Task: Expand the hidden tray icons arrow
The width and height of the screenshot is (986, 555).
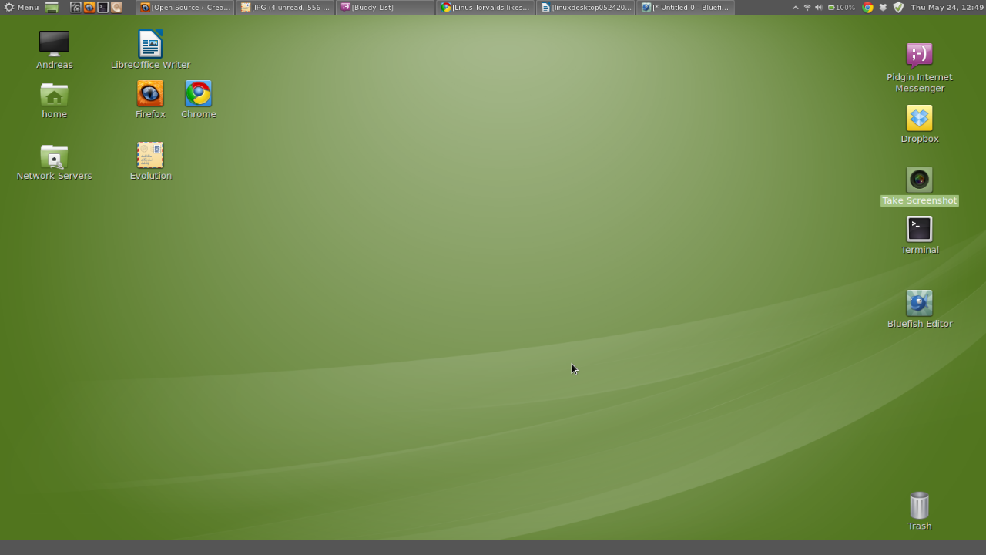Action: pyautogui.click(x=795, y=8)
